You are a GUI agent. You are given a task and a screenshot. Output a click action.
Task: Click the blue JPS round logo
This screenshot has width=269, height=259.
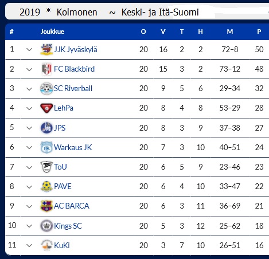pyautogui.click(x=46, y=128)
